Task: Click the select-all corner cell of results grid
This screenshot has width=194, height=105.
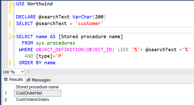Action: coord(8,87)
